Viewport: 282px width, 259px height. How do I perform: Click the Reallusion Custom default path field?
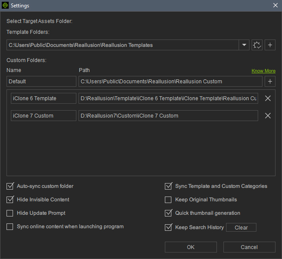coord(171,81)
